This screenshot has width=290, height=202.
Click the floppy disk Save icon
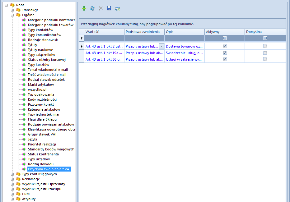[x=109, y=8]
